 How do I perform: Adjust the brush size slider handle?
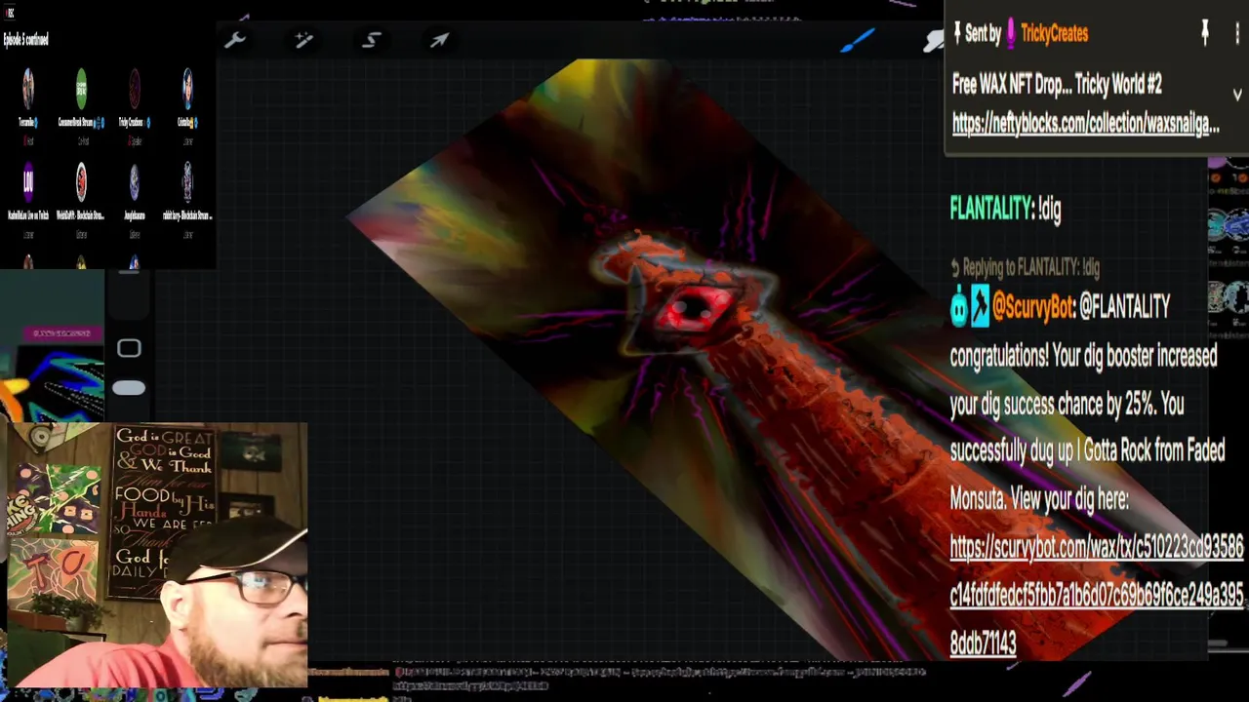pyautogui.click(x=129, y=388)
